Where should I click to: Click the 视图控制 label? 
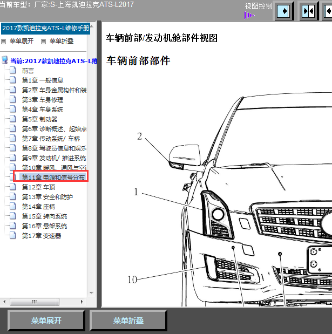(258, 6)
